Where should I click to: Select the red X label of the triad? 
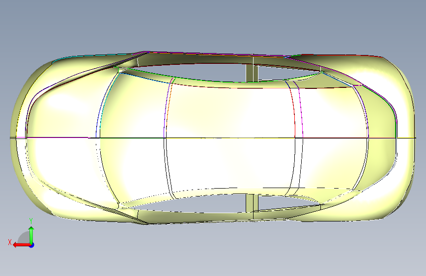10,242
